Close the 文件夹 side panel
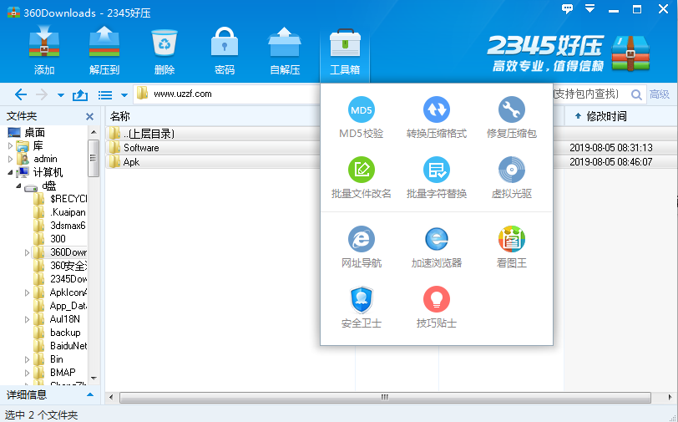Image resolution: width=678 pixels, height=422 pixels. click(x=89, y=116)
